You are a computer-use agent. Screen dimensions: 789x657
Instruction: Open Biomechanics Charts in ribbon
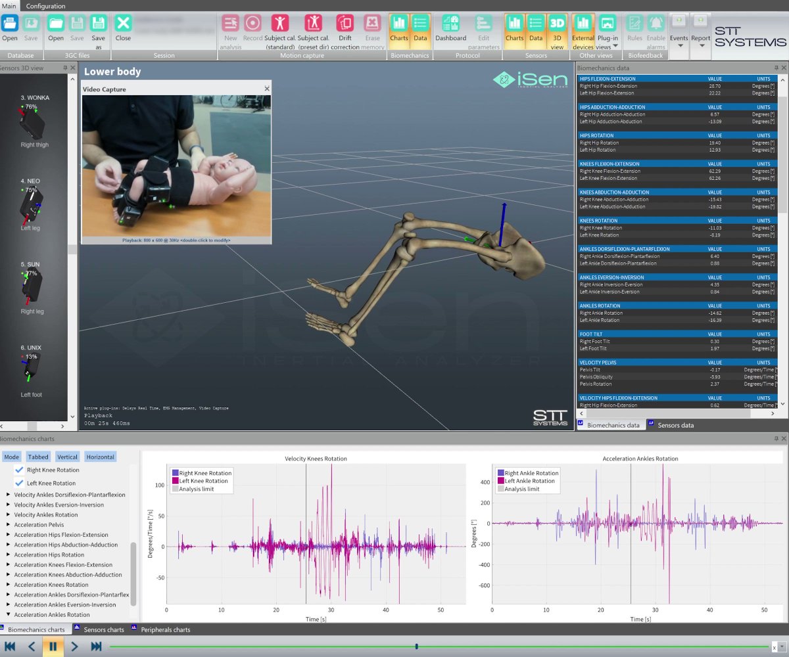point(398,28)
